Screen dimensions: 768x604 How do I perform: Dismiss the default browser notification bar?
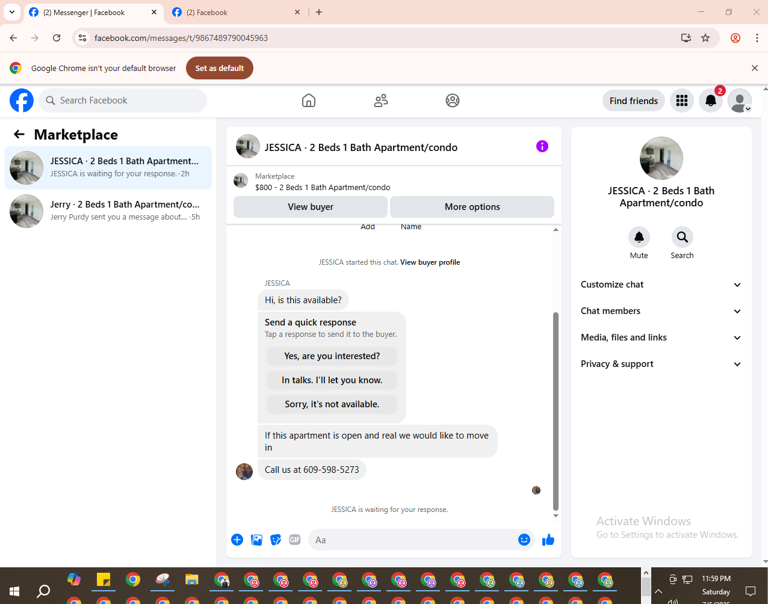pos(755,68)
